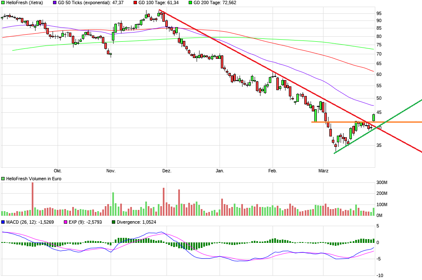The height and width of the screenshot is (280, 422).
Task: Click the green GD 200 Tage legend swatch
Action: point(190,3)
